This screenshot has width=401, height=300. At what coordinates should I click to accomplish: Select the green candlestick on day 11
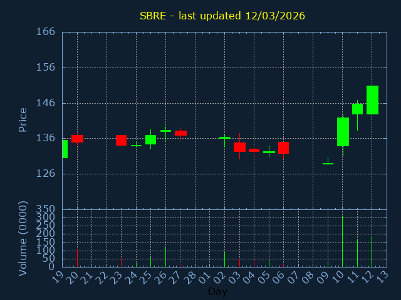(357, 109)
